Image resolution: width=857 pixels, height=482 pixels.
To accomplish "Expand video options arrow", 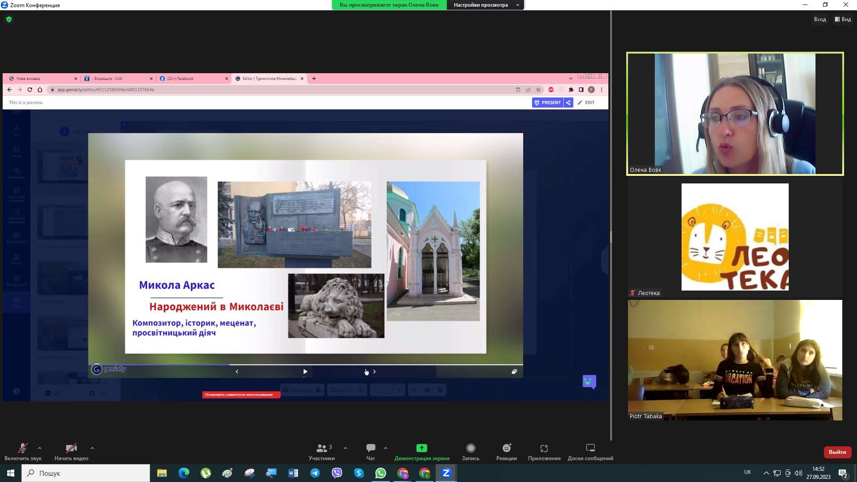I will pyautogui.click(x=92, y=448).
